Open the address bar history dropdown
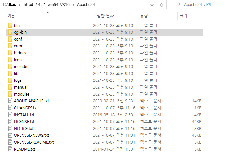 pyautogui.click(x=152, y=5)
